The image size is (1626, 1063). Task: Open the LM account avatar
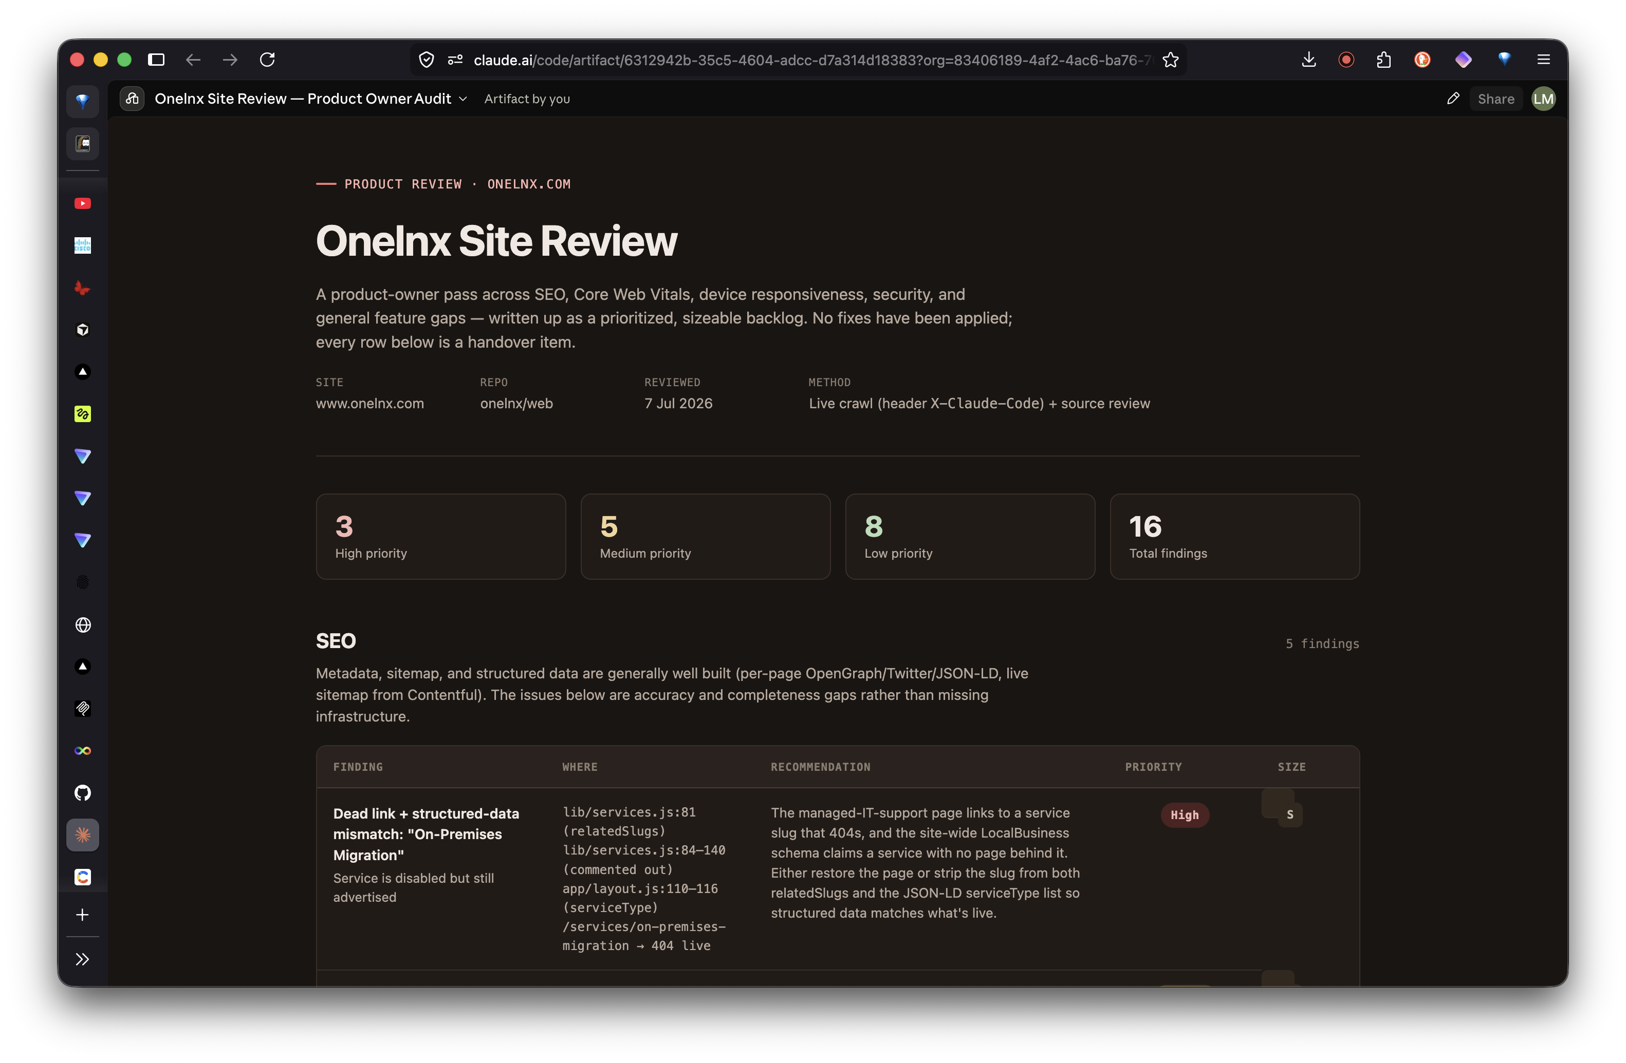coord(1543,99)
